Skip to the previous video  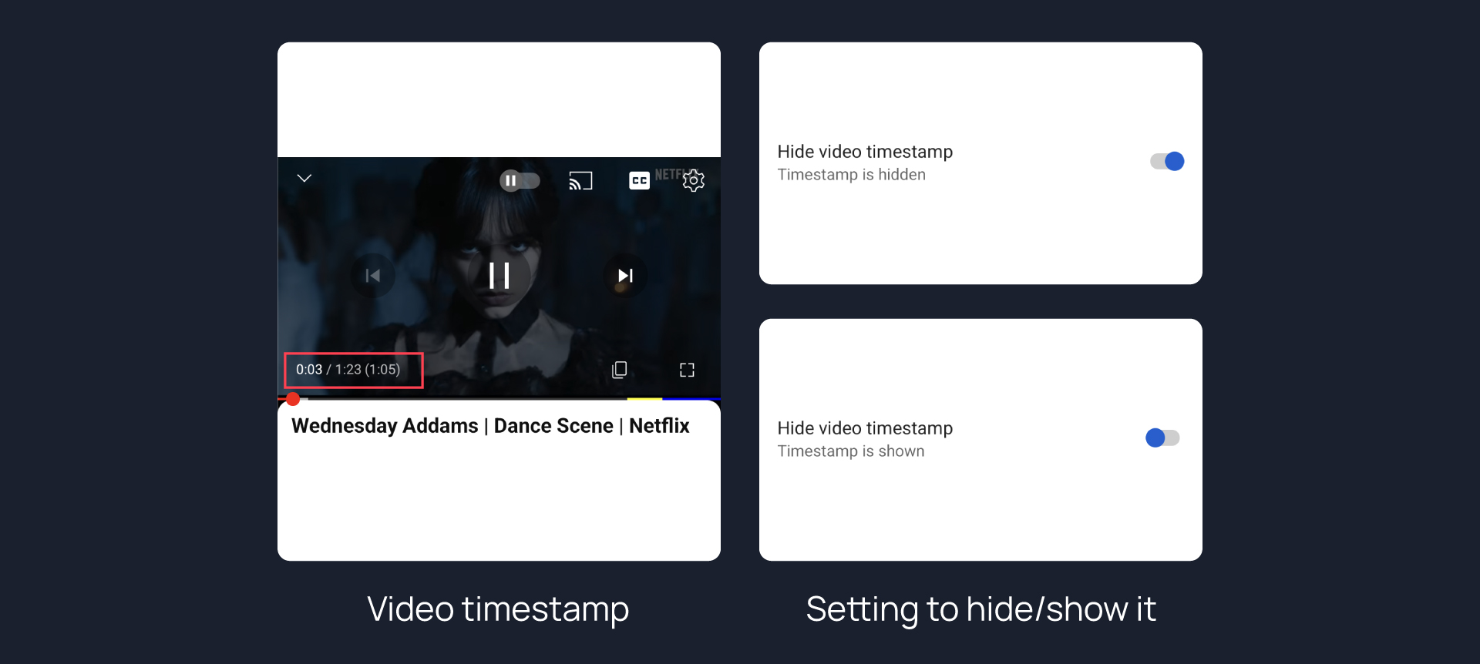click(372, 276)
